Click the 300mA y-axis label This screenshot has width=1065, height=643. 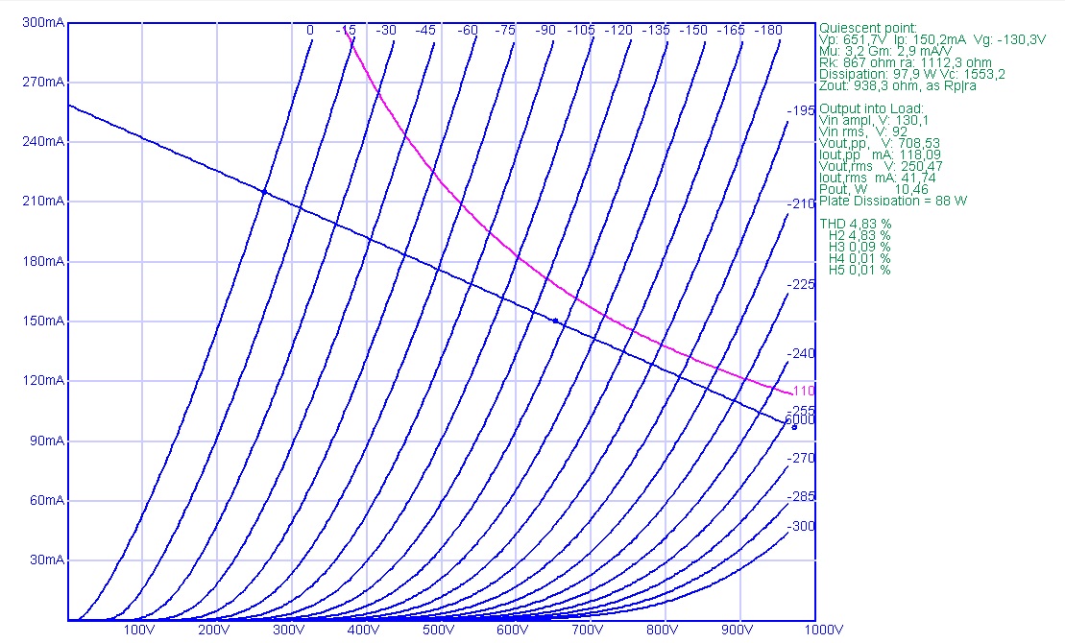click(x=43, y=22)
